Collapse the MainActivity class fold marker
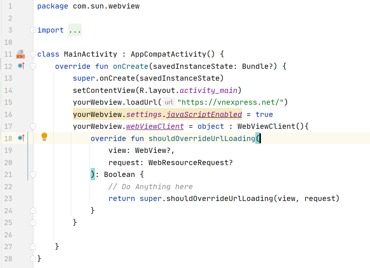 click(33, 54)
